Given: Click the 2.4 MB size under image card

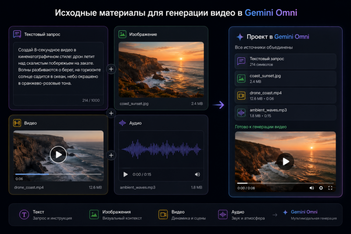Looking at the screenshot, I should (x=197, y=104).
